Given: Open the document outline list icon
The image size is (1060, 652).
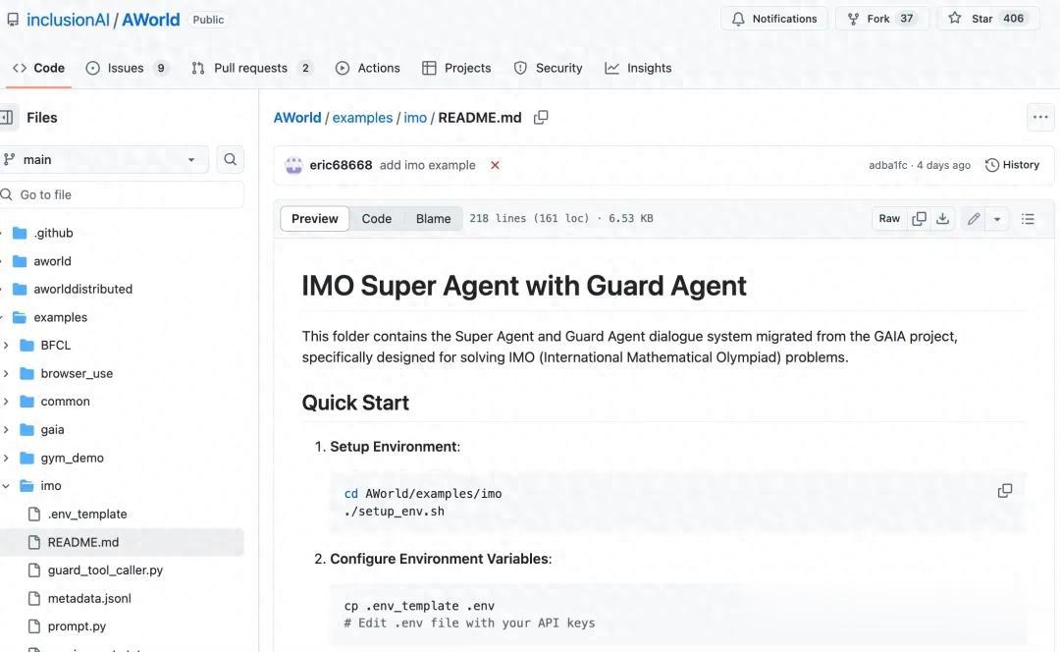Looking at the screenshot, I should [1028, 219].
